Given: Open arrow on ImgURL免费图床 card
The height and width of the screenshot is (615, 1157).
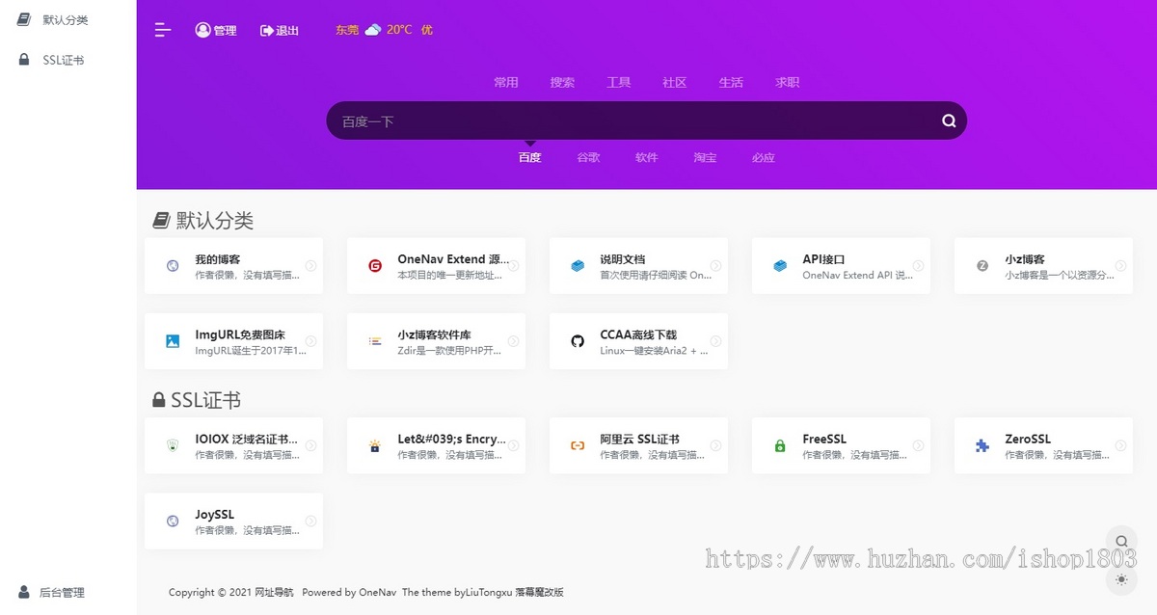Looking at the screenshot, I should pos(310,341).
